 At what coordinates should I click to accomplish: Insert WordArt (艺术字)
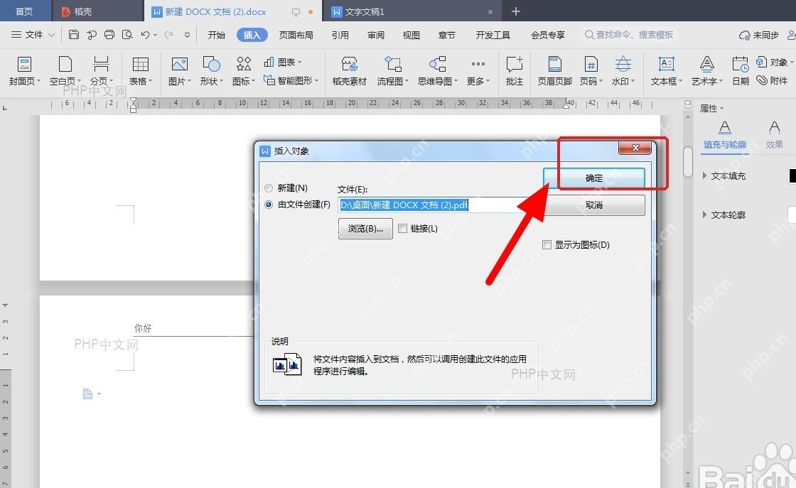[x=707, y=70]
